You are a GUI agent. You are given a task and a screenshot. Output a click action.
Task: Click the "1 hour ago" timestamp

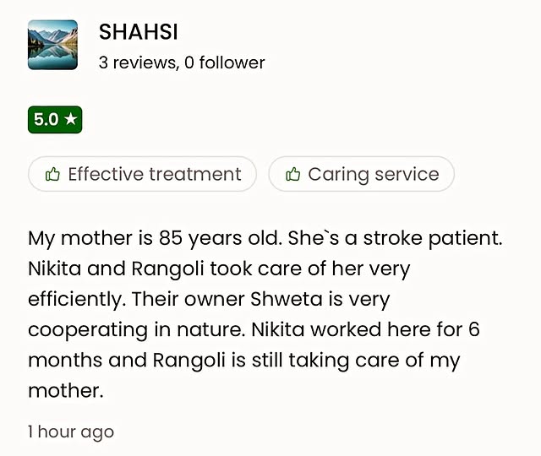coord(71,432)
